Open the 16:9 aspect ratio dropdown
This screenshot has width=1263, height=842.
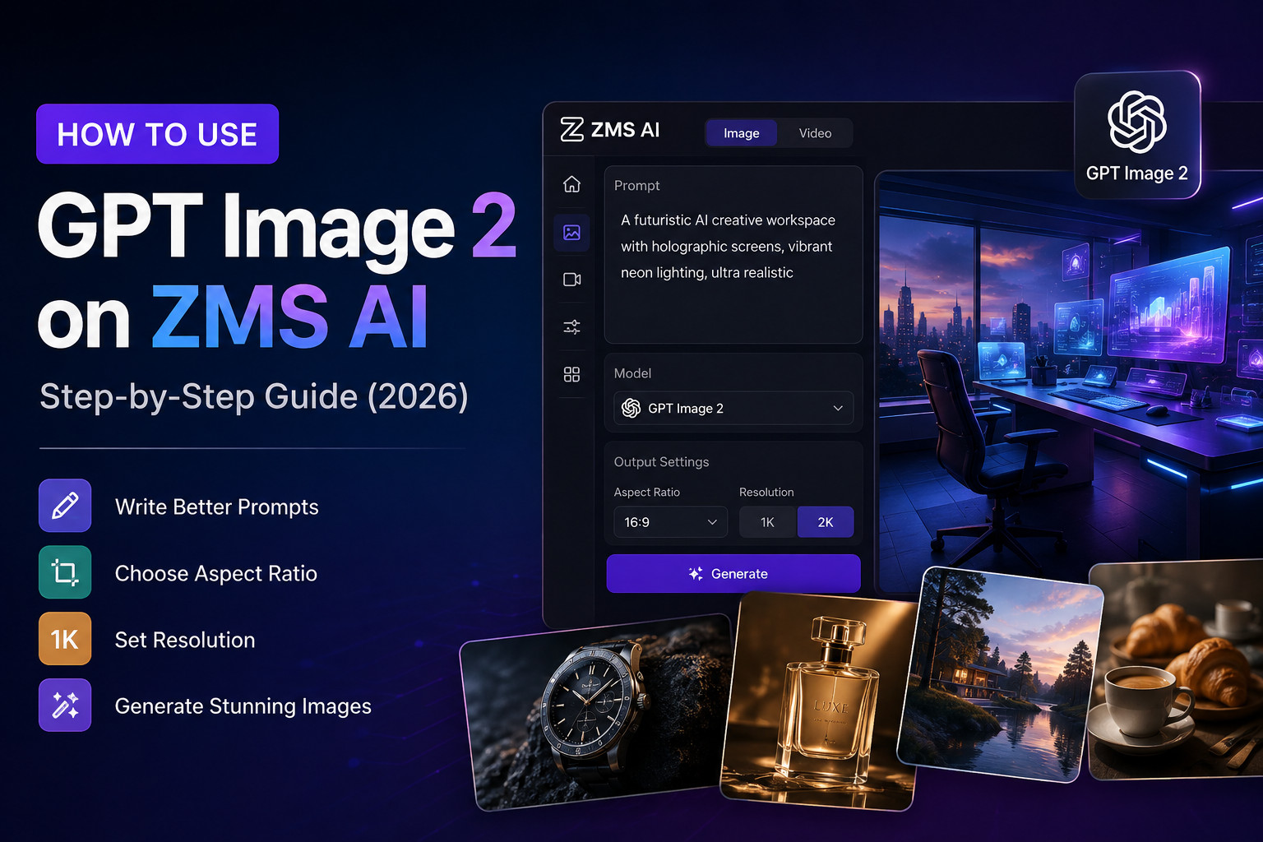point(670,522)
